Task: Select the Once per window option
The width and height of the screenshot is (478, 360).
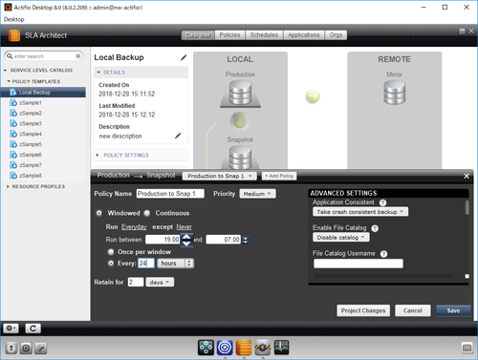Action: click(111, 252)
